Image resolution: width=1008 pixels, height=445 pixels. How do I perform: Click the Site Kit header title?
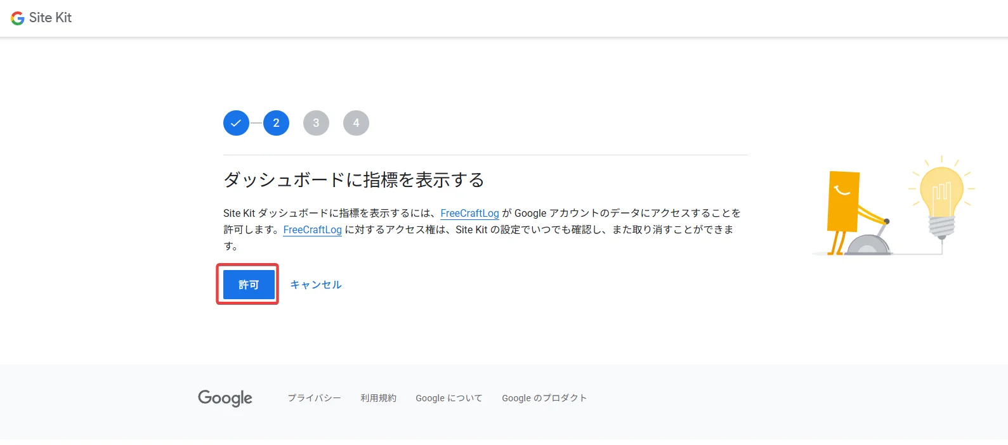pos(50,18)
